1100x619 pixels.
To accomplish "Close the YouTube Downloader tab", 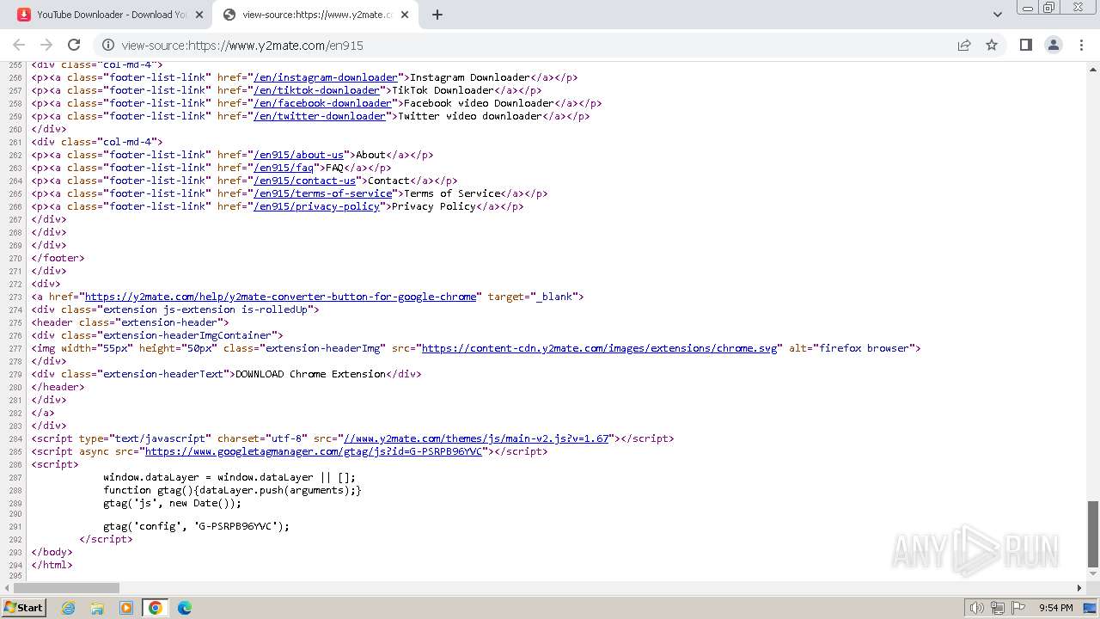I will click(199, 15).
